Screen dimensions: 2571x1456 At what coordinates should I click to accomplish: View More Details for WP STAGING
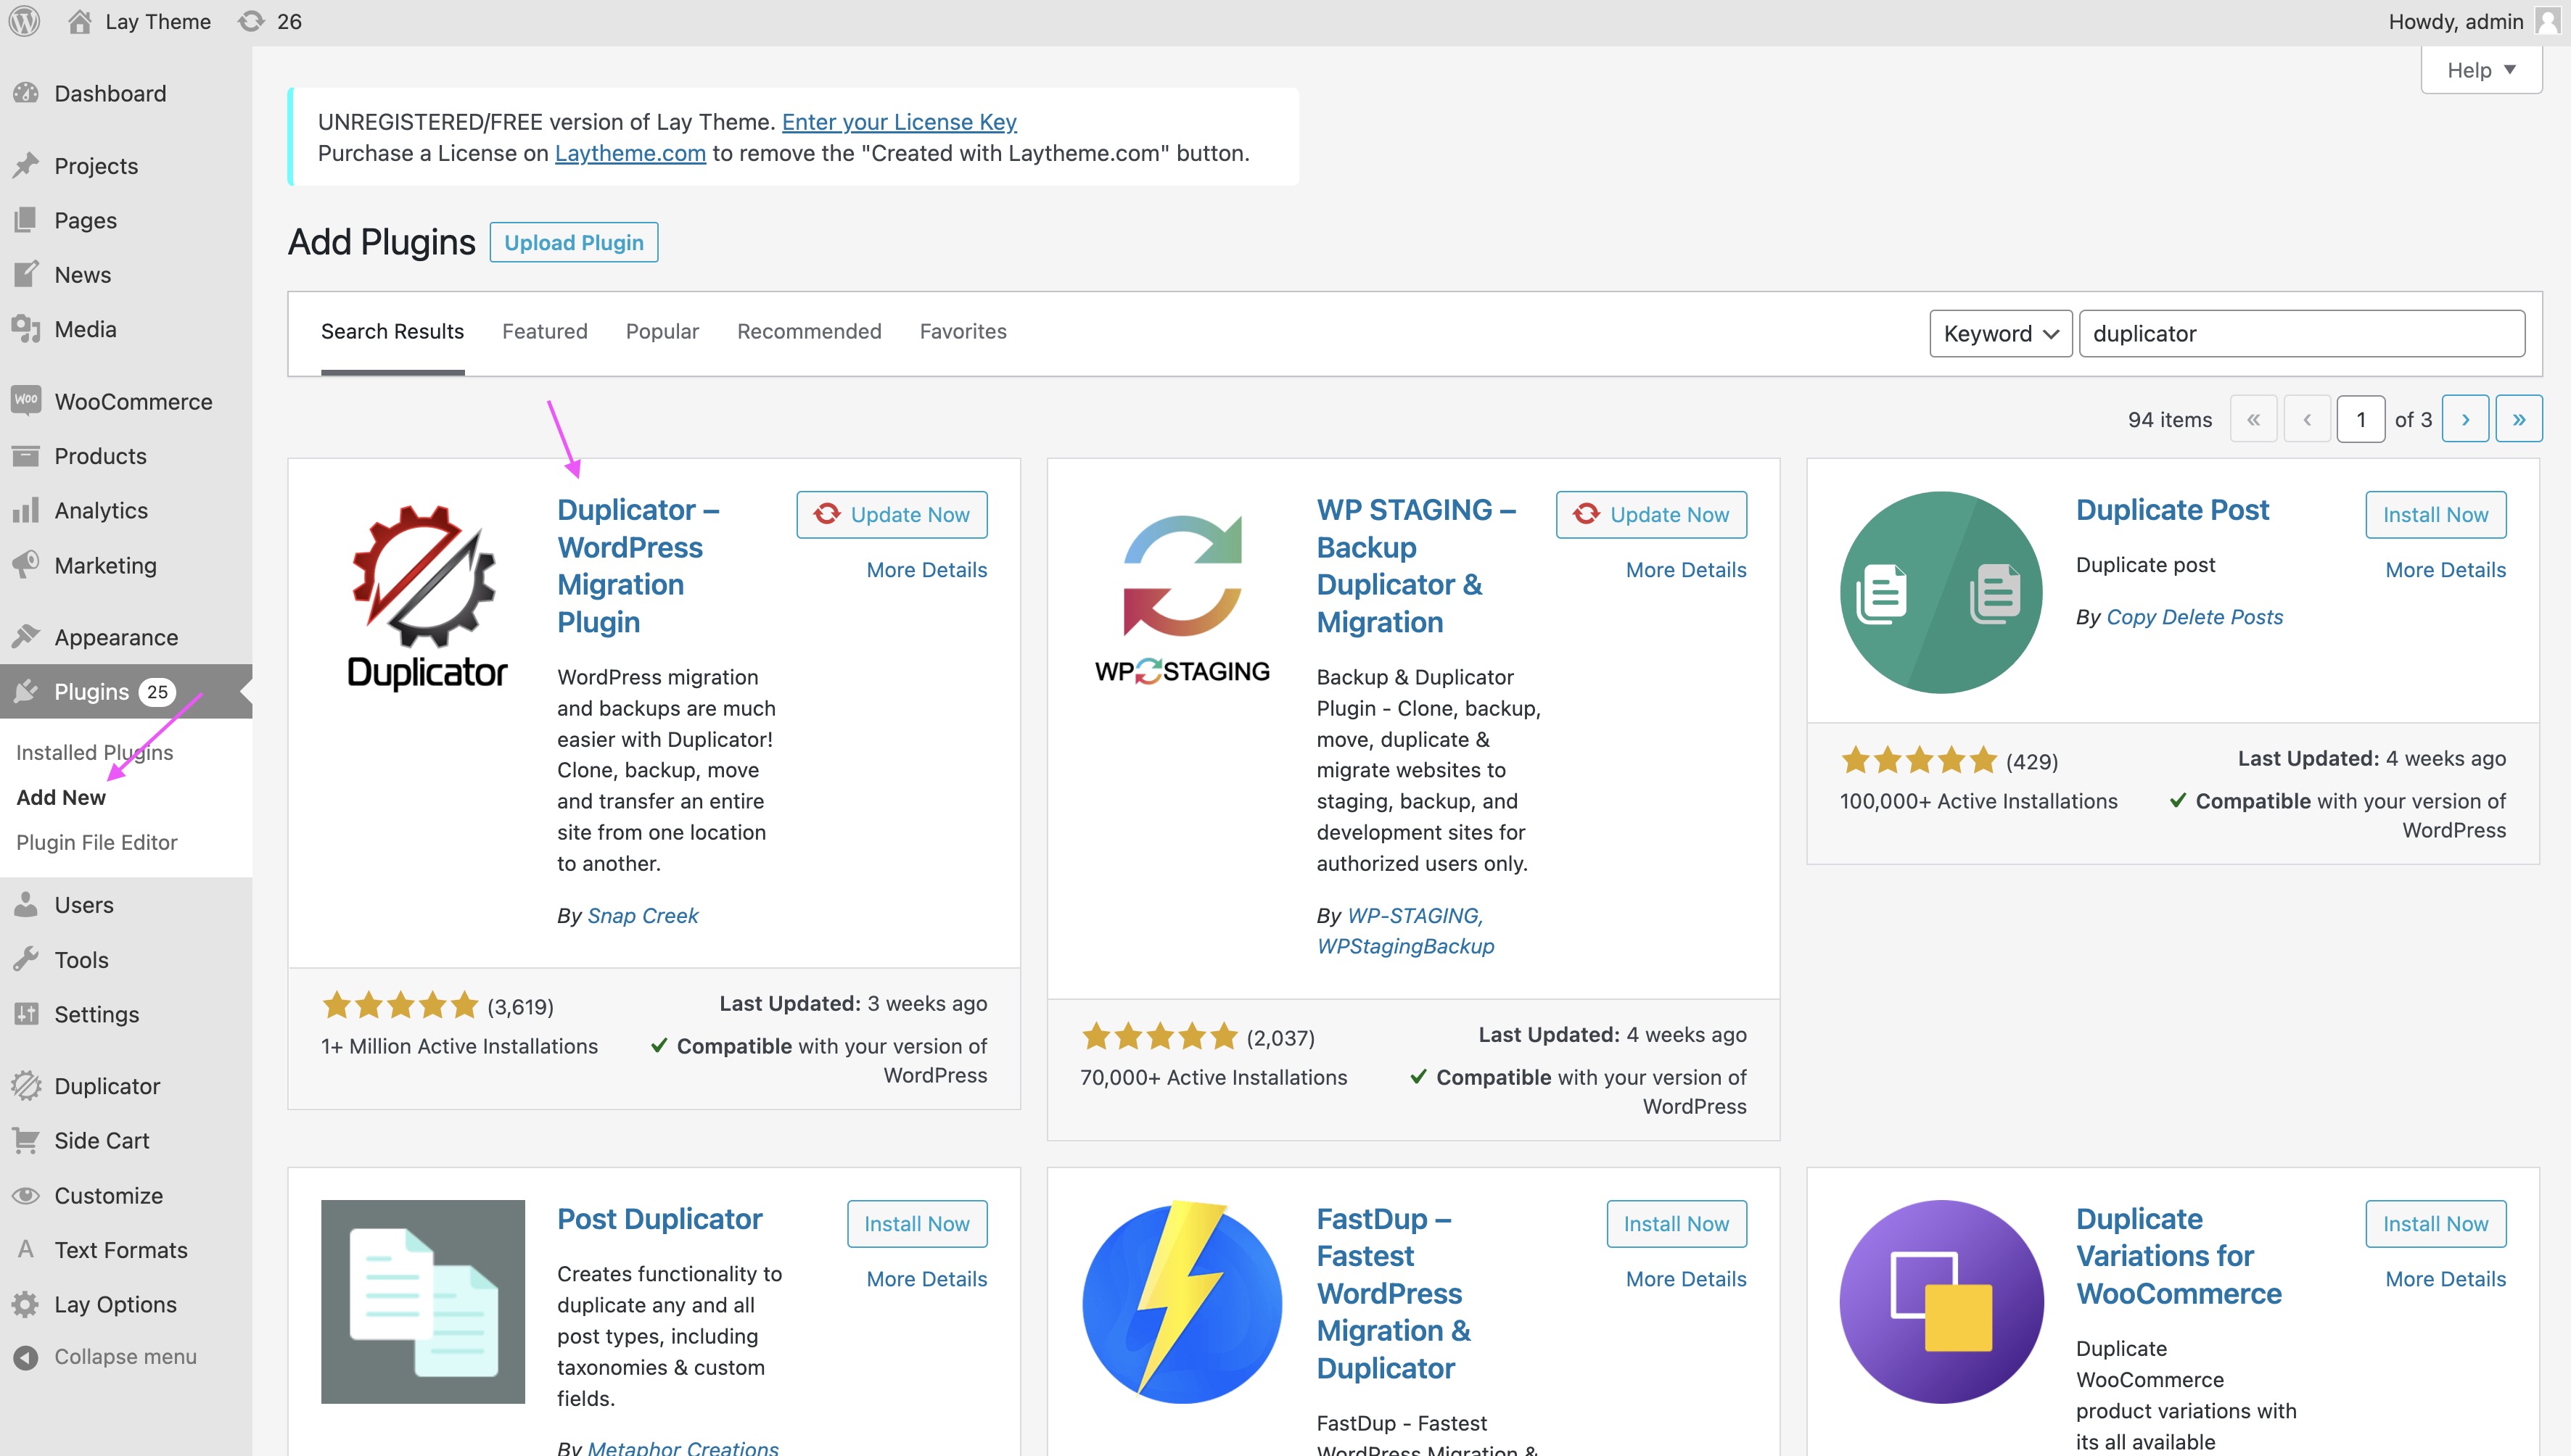click(1687, 569)
